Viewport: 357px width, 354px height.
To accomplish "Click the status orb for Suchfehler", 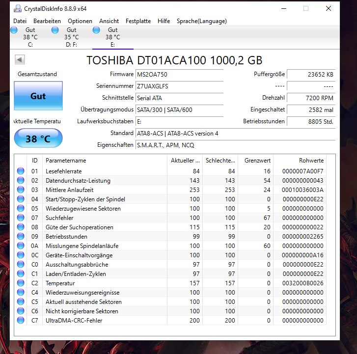I will pyautogui.click(x=21, y=218).
